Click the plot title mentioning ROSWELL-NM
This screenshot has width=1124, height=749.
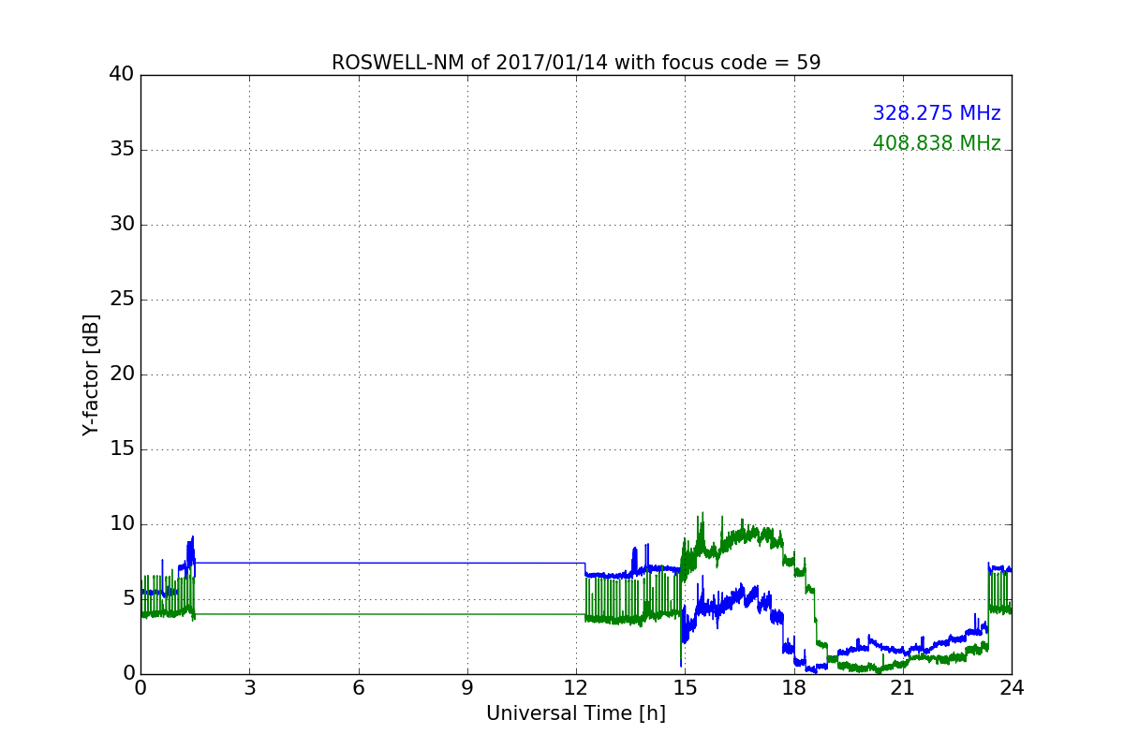coord(576,63)
